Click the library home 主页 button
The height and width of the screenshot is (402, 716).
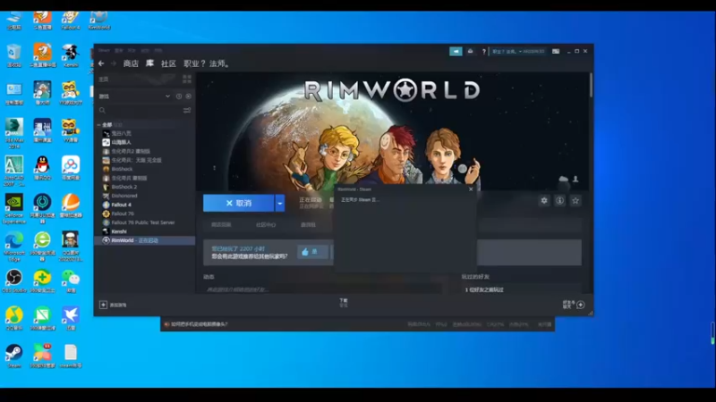pyautogui.click(x=104, y=79)
